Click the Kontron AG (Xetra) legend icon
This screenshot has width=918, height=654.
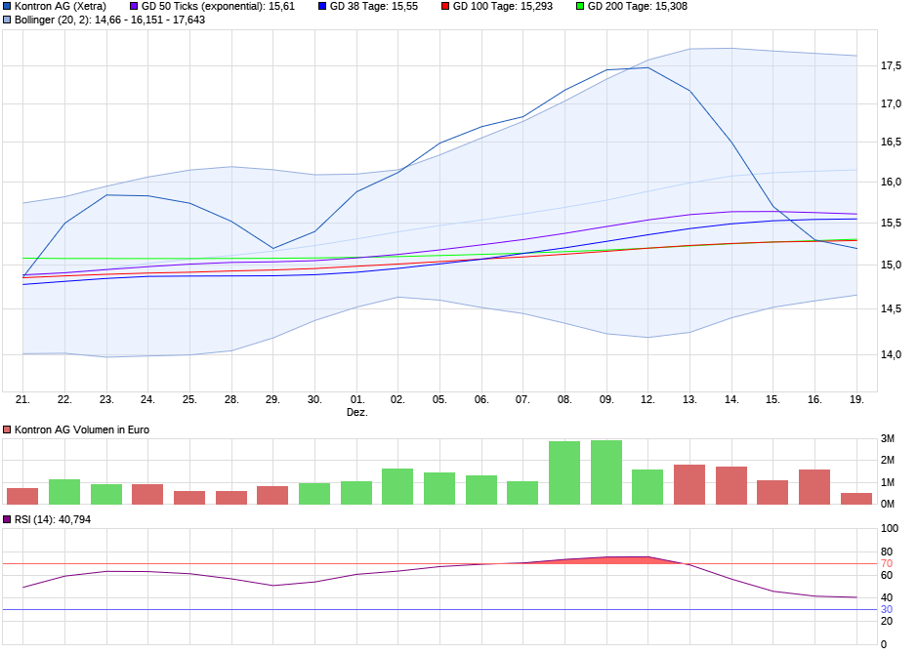8,7
